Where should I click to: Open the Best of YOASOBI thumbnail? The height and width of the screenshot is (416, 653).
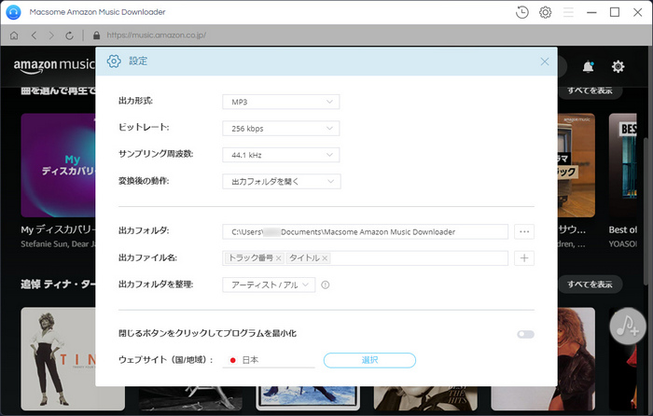coord(622,165)
